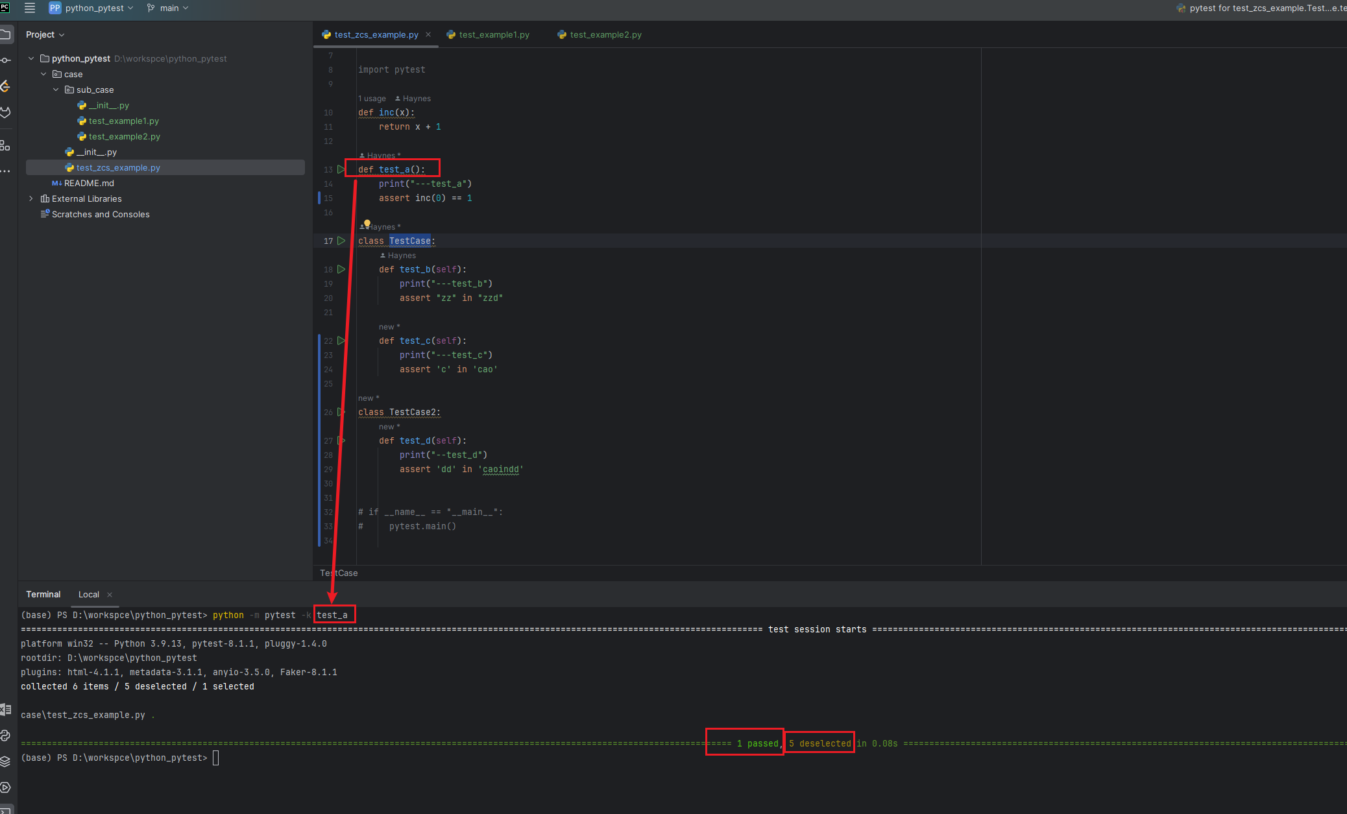Open the LeetCode plugin sidebar icon
The width and height of the screenshot is (1347, 814).
click(x=5, y=86)
